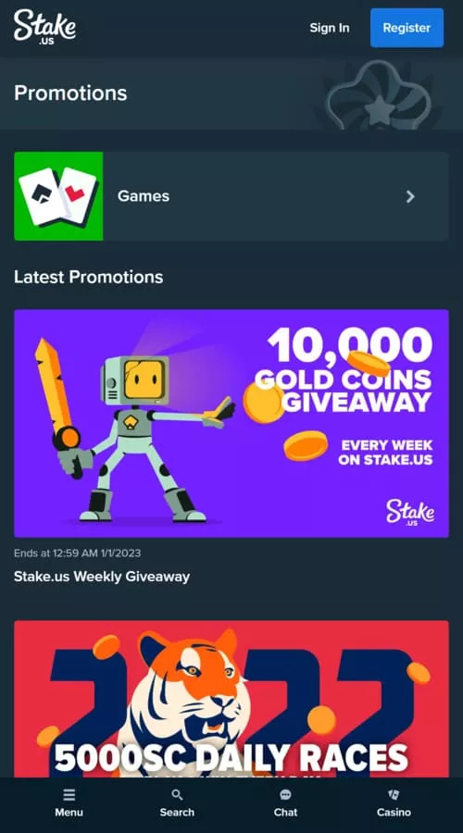Click the Stake.us logo on purple banner
The image size is (463, 833).
click(x=410, y=513)
